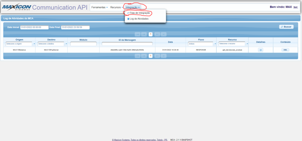Expand the Origem filter dropdown

point(34,44)
